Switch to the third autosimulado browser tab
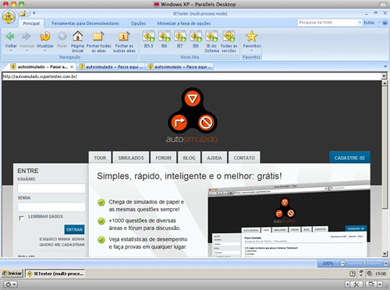390x290 pixels. click(180, 67)
